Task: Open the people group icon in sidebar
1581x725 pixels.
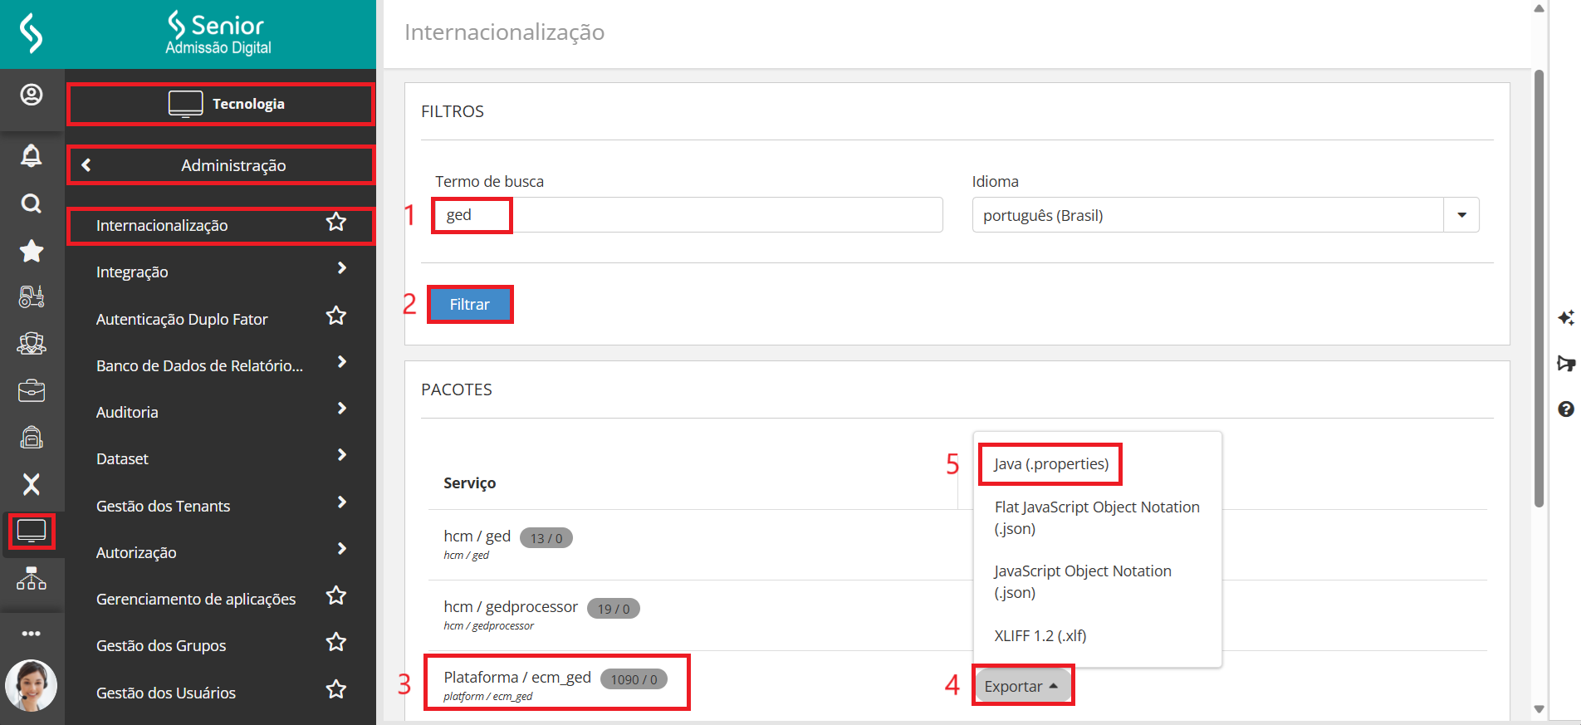Action: 32,343
